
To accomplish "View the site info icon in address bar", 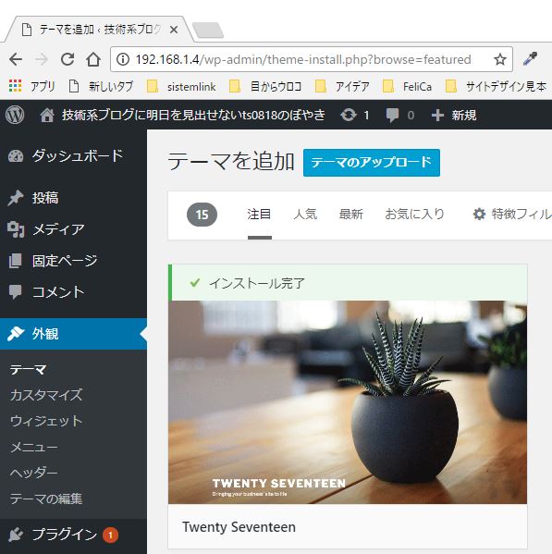I will [123, 59].
